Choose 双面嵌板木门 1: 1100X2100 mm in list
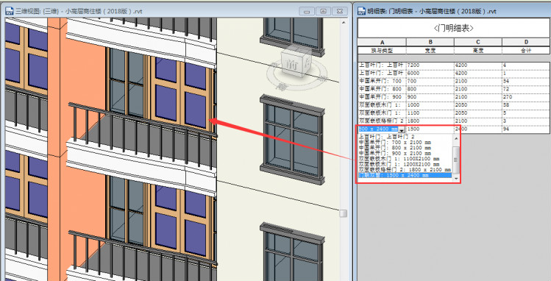 pos(399,159)
